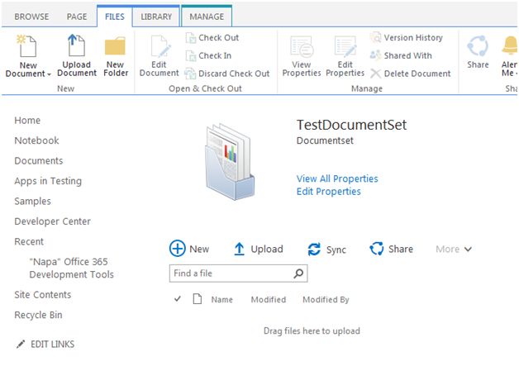Click the Edit Document ribbon icon

[160, 46]
